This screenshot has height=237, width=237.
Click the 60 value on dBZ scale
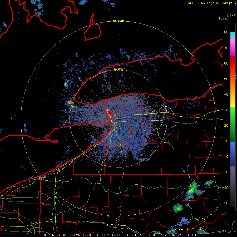pos(226,63)
